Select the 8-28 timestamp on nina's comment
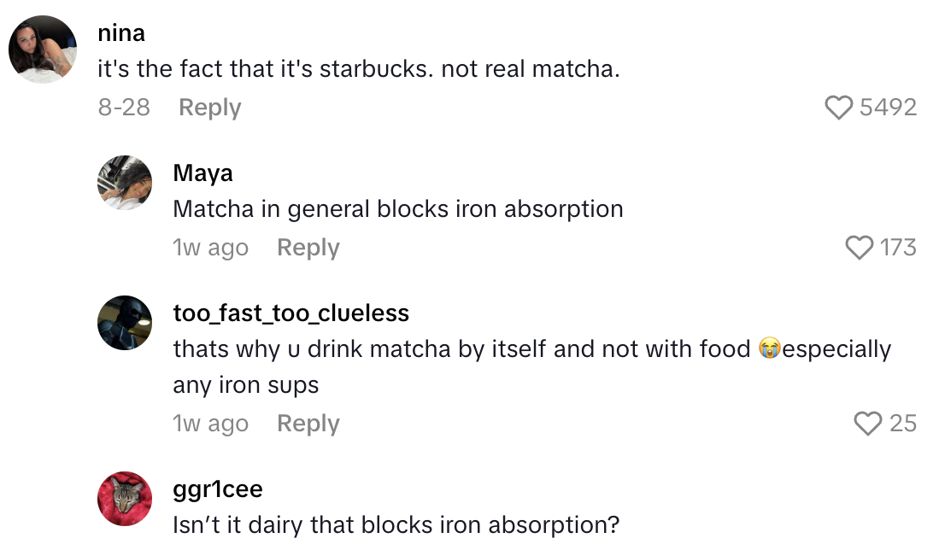Viewport: 945px width, 550px height. [124, 107]
